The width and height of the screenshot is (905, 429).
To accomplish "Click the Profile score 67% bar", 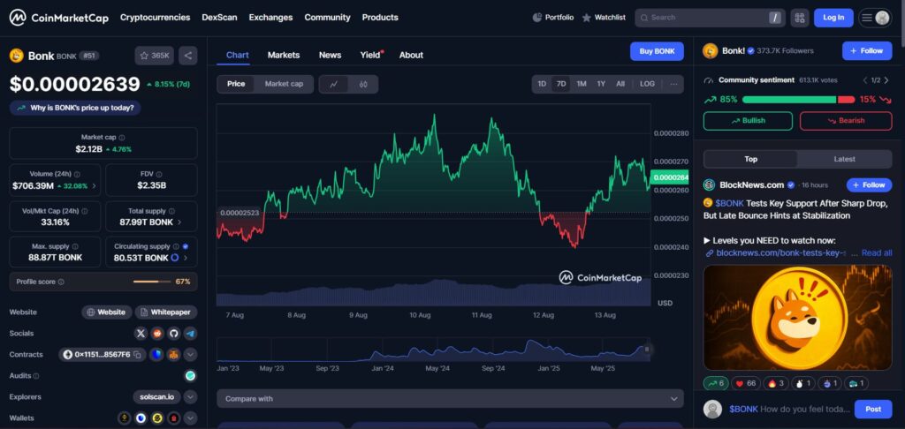I will pos(153,282).
